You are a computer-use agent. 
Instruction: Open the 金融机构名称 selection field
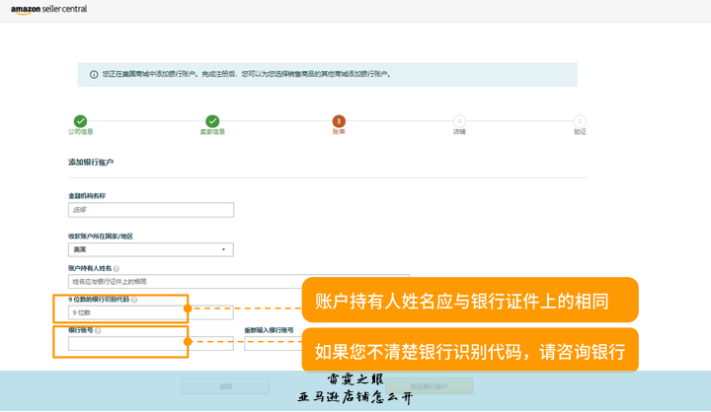pyautogui.click(x=150, y=210)
